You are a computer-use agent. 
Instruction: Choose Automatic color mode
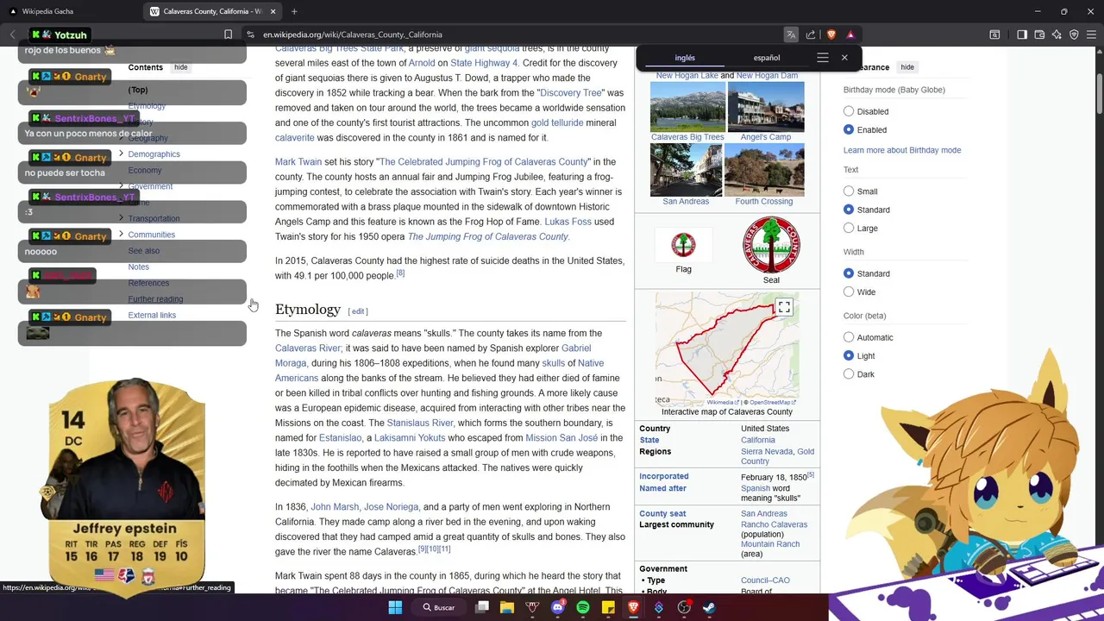pos(849,337)
